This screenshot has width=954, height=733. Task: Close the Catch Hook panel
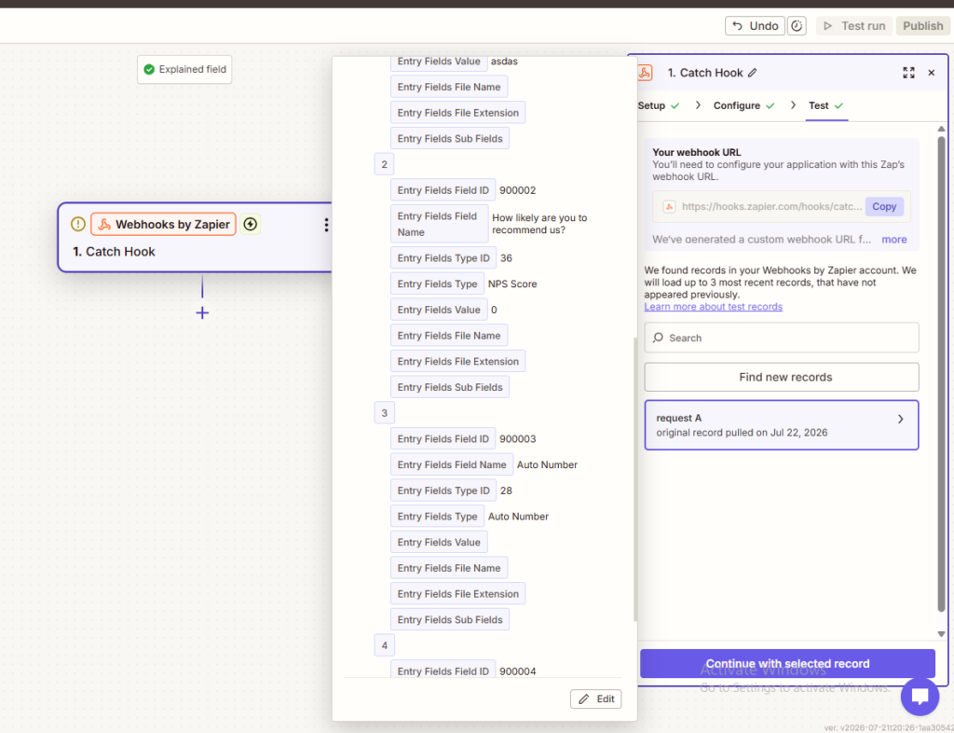click(x=931, y=73)
